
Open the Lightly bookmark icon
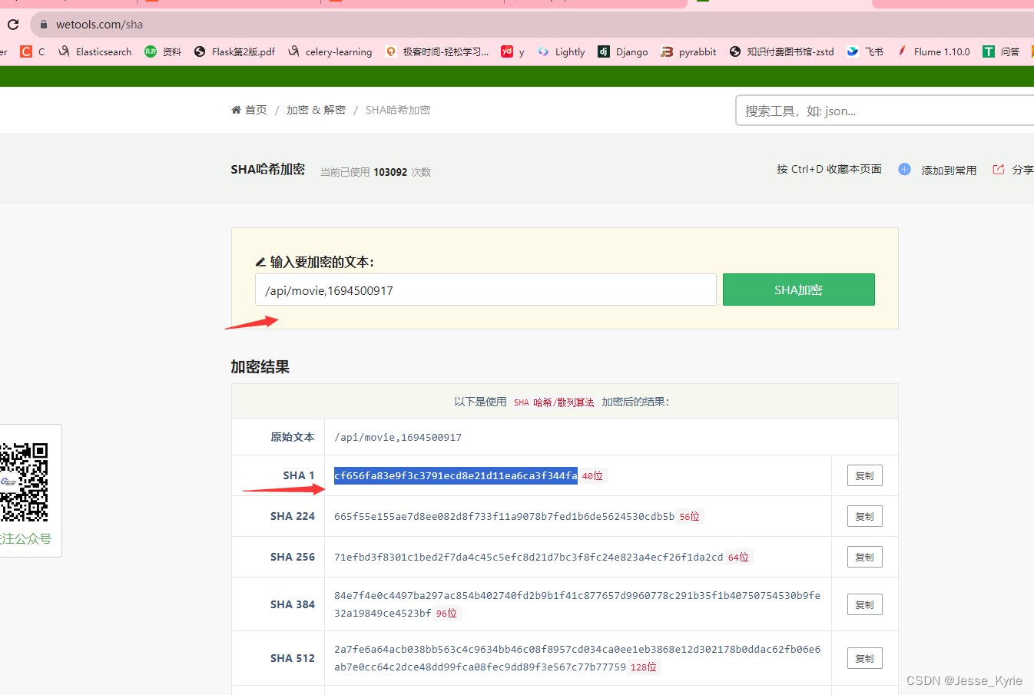coord(561,51)
